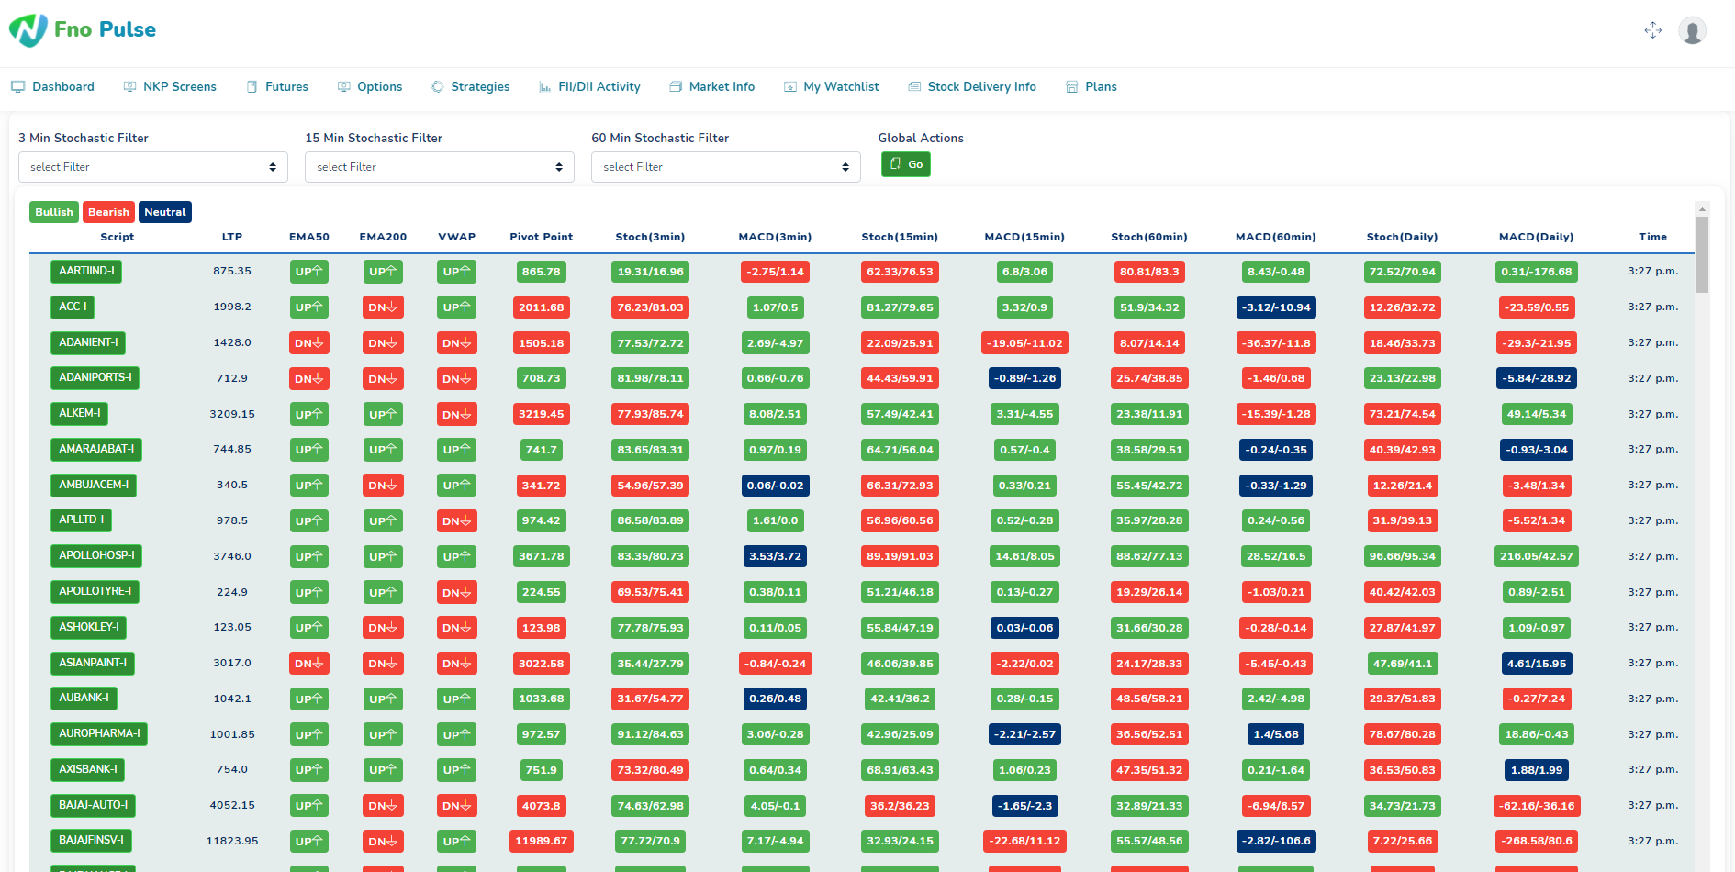Click the table vertical scrollbar thumb
The width and height of the screenshot is (1735, 872).
(x=1702, y=254)
